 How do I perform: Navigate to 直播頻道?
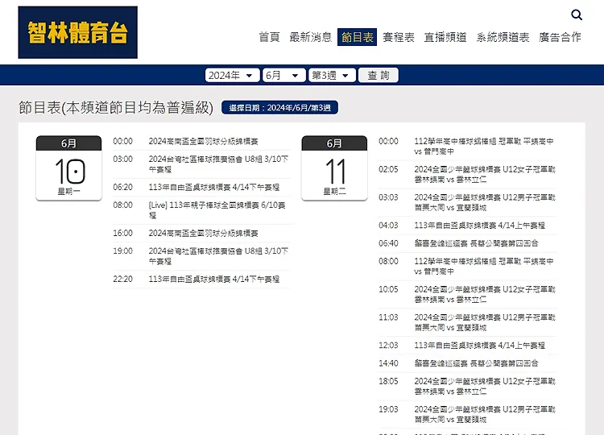(445, 37)
